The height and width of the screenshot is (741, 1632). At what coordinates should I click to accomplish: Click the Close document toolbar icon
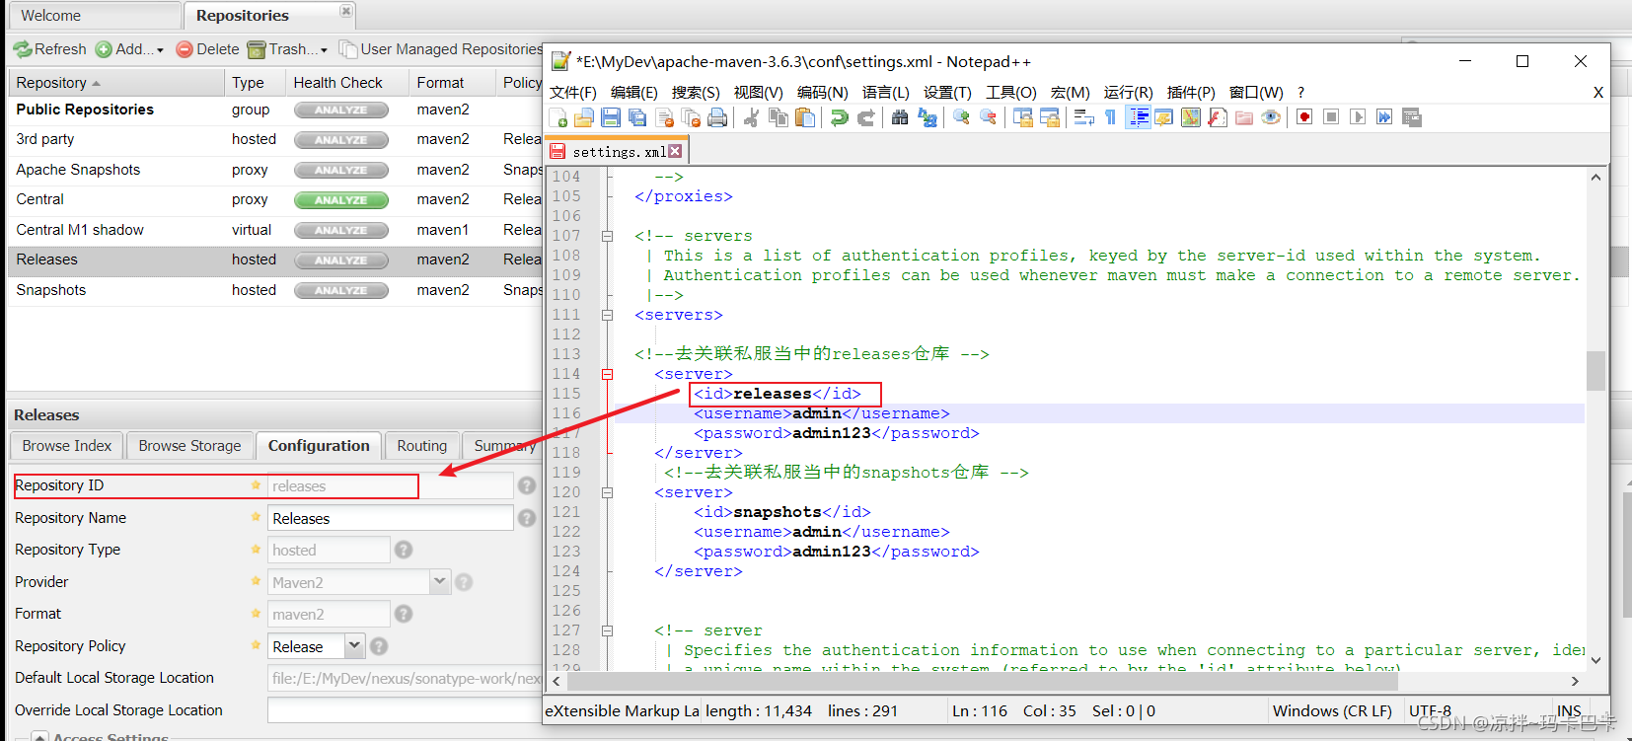tap(665, 117)
